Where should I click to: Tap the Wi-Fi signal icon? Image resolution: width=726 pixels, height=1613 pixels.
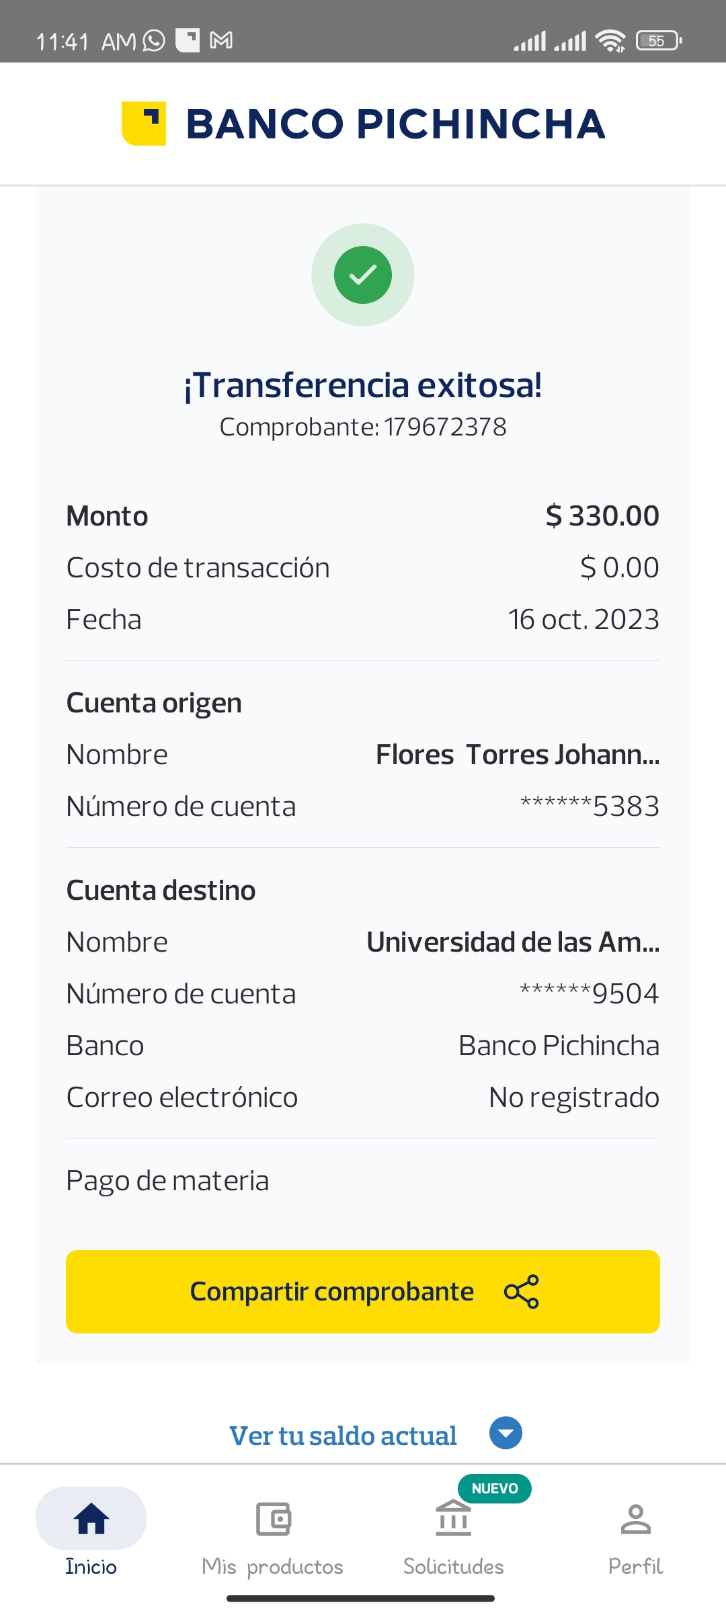click(611, 41)
